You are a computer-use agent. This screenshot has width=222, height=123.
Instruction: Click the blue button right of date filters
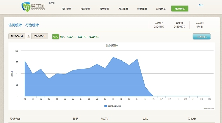202,37
